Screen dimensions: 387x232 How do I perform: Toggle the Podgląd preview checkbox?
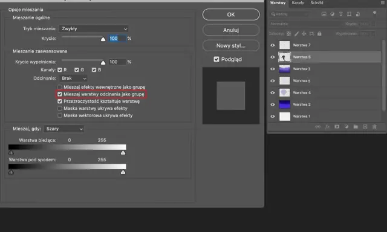pos(216,59)
